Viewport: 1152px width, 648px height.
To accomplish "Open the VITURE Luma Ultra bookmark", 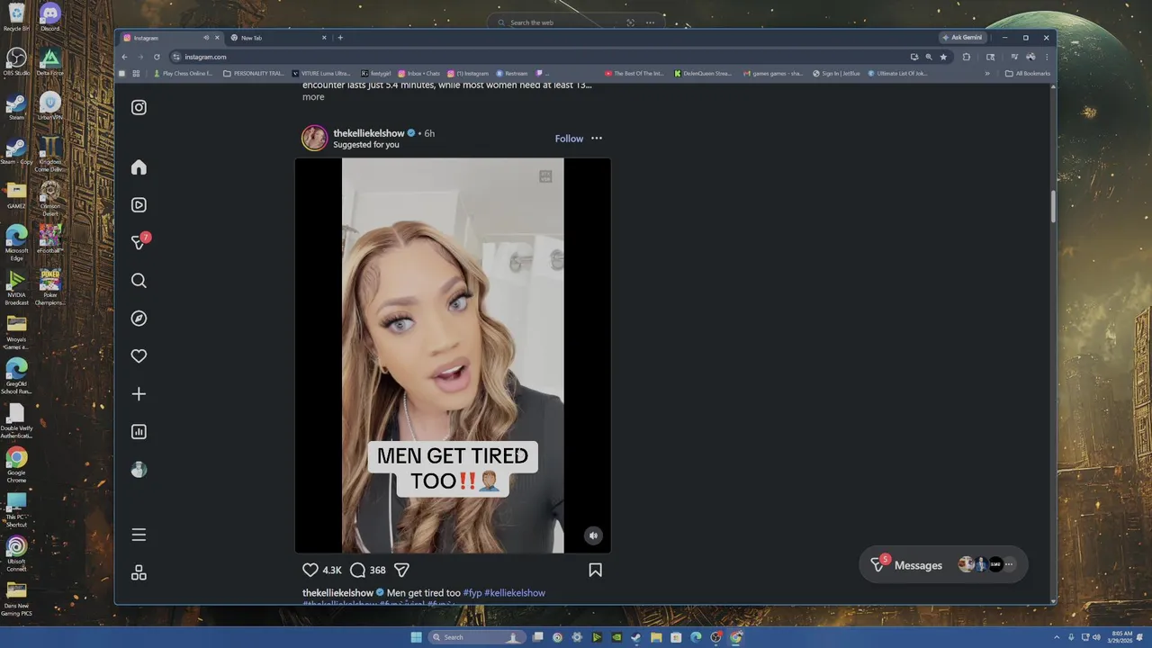I will (x=321, y=74).
